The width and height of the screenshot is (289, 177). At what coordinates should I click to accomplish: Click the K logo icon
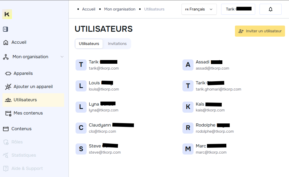pos(7,14)
